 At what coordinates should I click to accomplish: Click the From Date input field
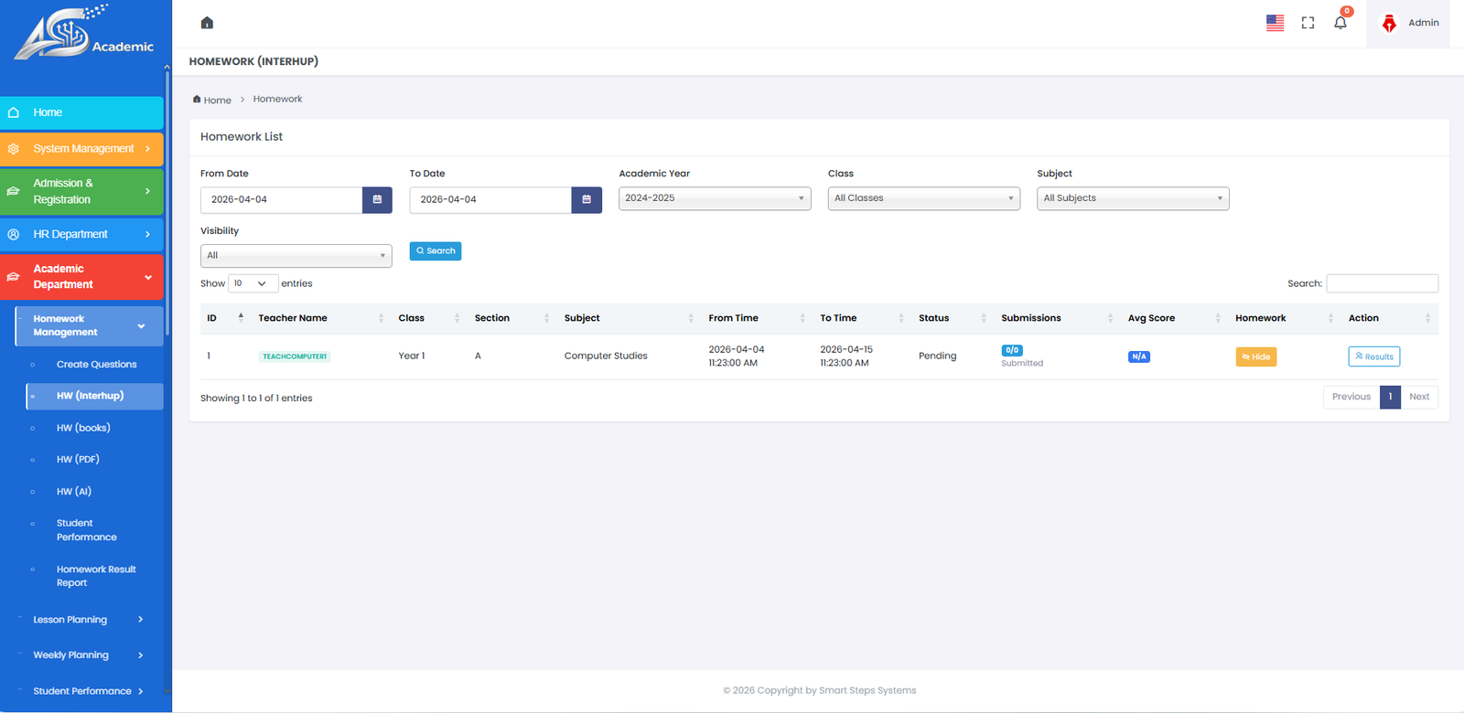coord(281,199)
